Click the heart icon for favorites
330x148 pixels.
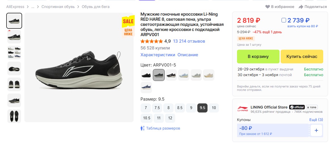click(267, 7)
